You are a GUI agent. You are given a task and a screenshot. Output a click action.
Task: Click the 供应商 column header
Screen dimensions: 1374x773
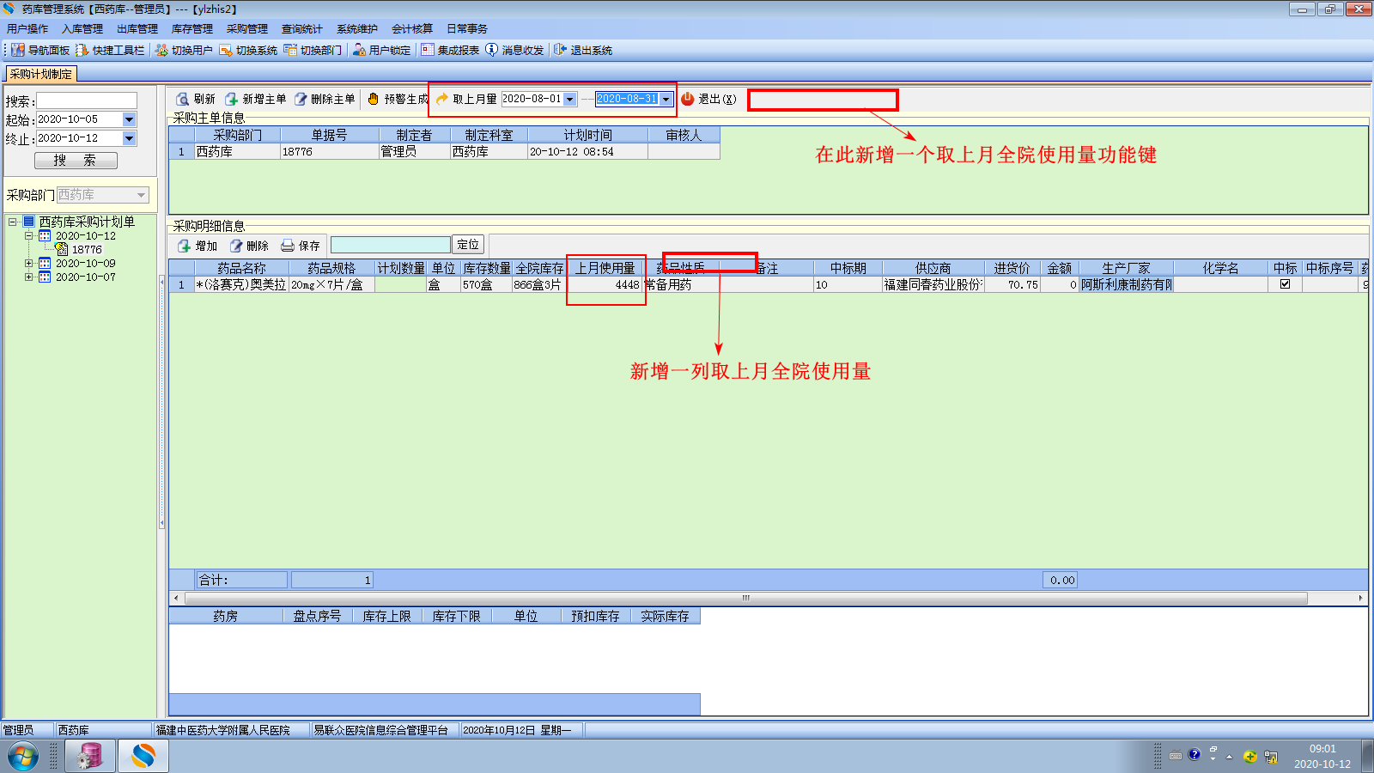(x=933, y=268)
